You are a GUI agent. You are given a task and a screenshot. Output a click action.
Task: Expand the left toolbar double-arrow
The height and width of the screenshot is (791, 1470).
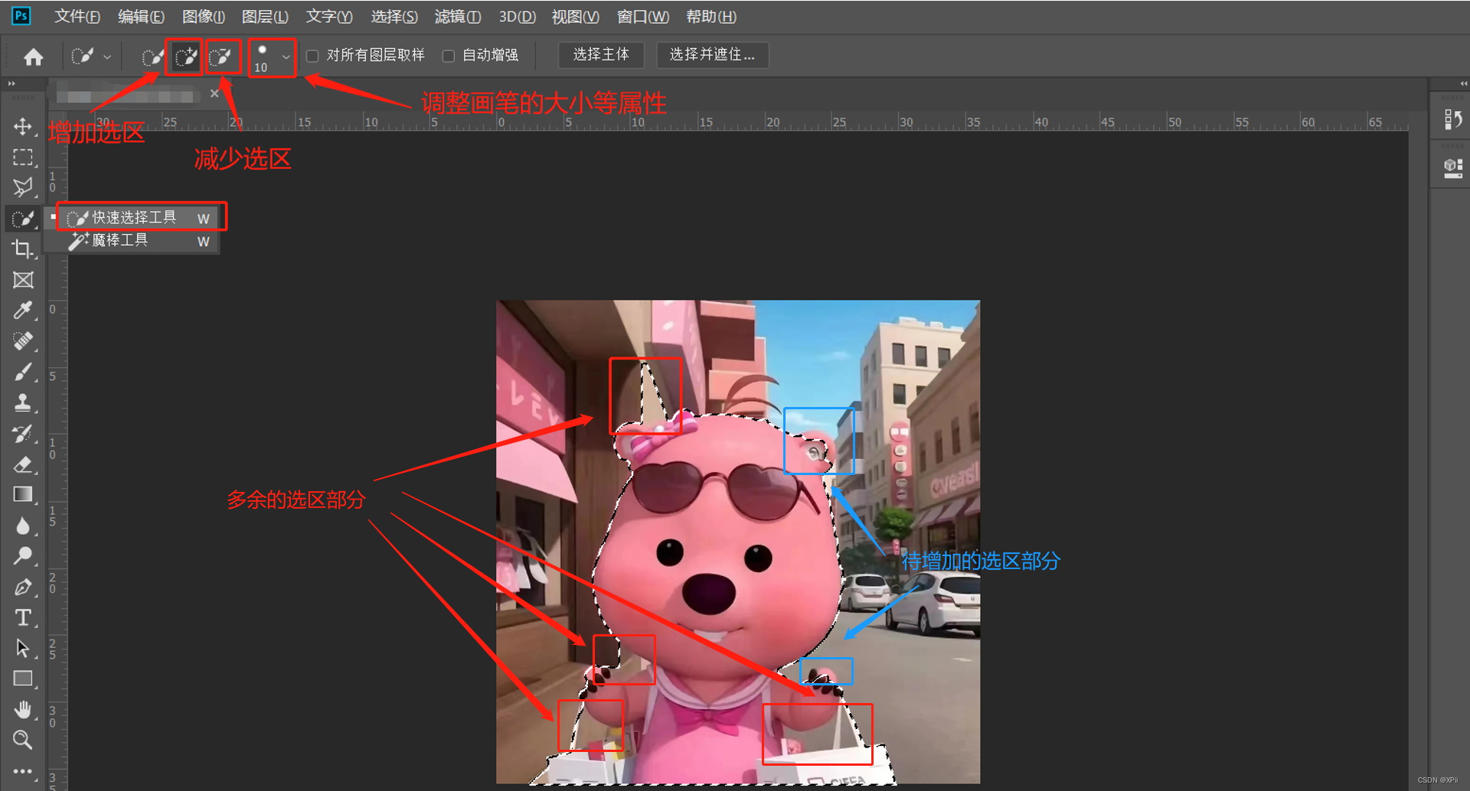pos(11,83)
